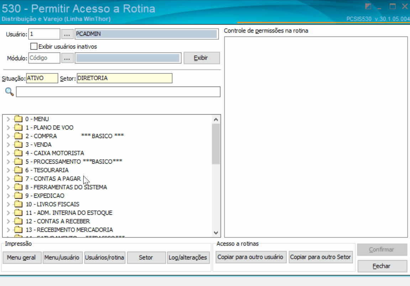Image resolution: width=410 pixels, height=286 pixels.
Task: Select 8 - FERRAMENTAS DO SISTEMA item
Action: point(66,187)
